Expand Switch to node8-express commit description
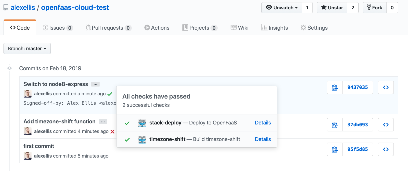 (95, 84)
